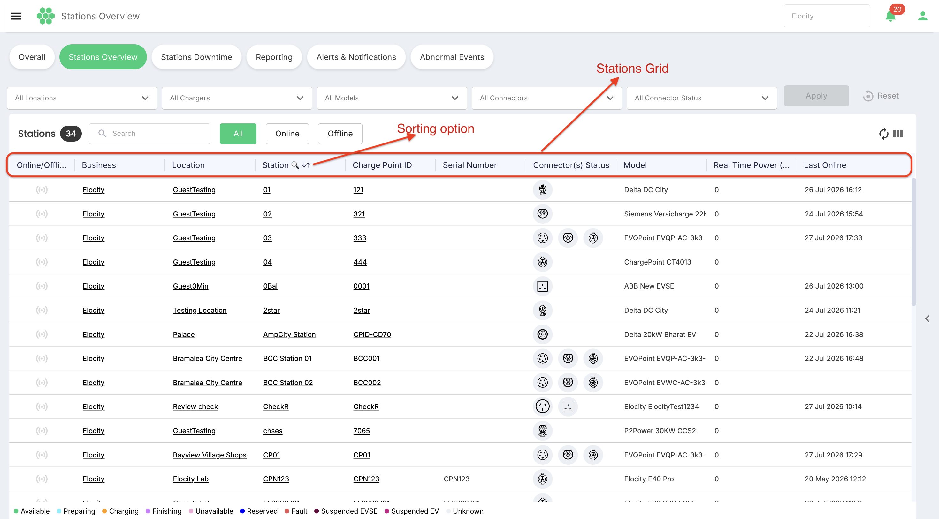Refresh the stations grid
This screenshot has height=519, width=939.
point(884,134)
